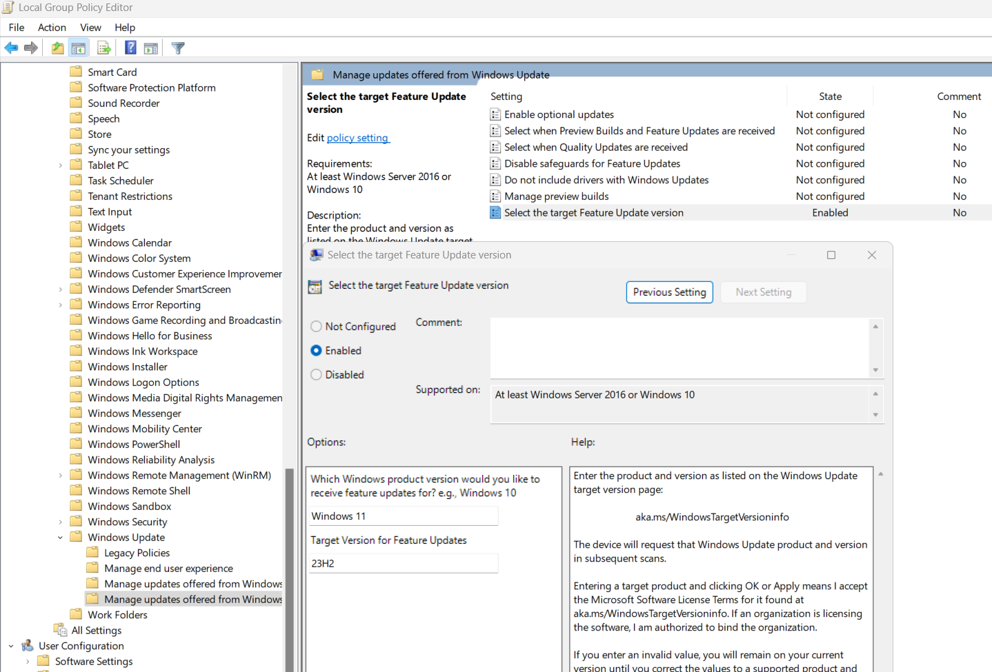Open Help via blue question mark icon
The width and height of the screenshot is (992, 672).
pyautogui.click(x=130, y=48)
